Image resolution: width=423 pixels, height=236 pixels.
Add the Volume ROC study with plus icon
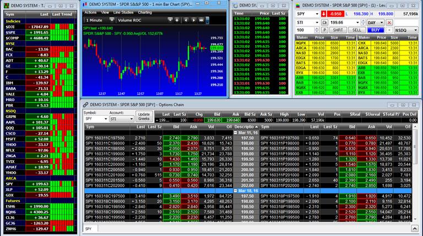pos(177,20)
